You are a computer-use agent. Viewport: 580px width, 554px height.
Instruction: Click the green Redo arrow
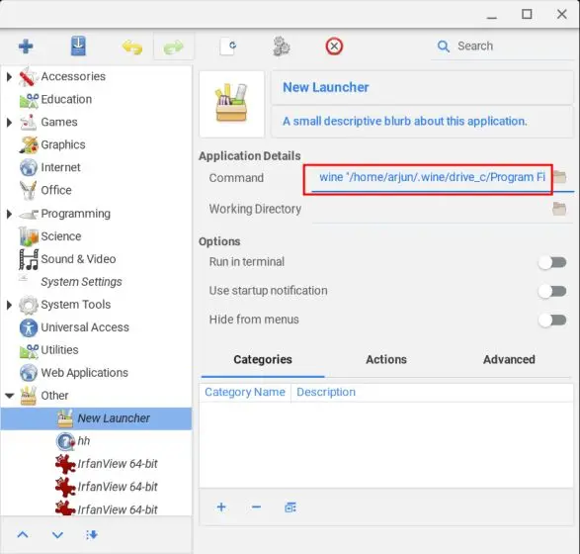coord(174,47)
